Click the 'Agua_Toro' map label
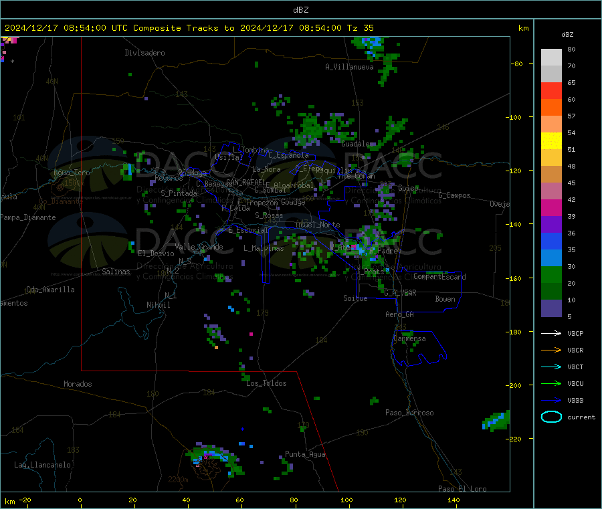Viewport: 602px width, 509px height. point(72,173)
